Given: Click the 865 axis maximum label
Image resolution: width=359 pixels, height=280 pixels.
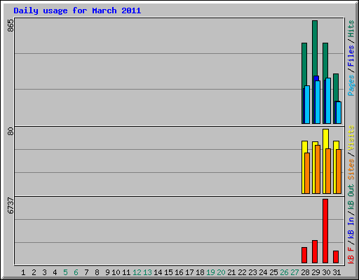Looking at the screenshot, I should 11,25.
